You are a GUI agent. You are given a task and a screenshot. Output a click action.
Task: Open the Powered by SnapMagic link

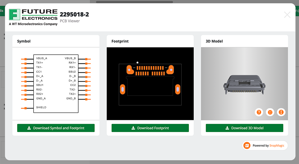tap(265, 145)
